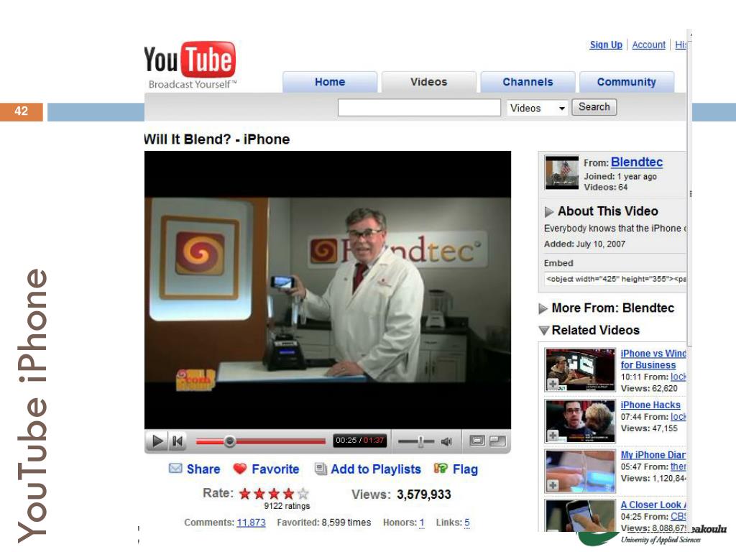
Task: Click the search text field
Action: [x=419, y=108]
